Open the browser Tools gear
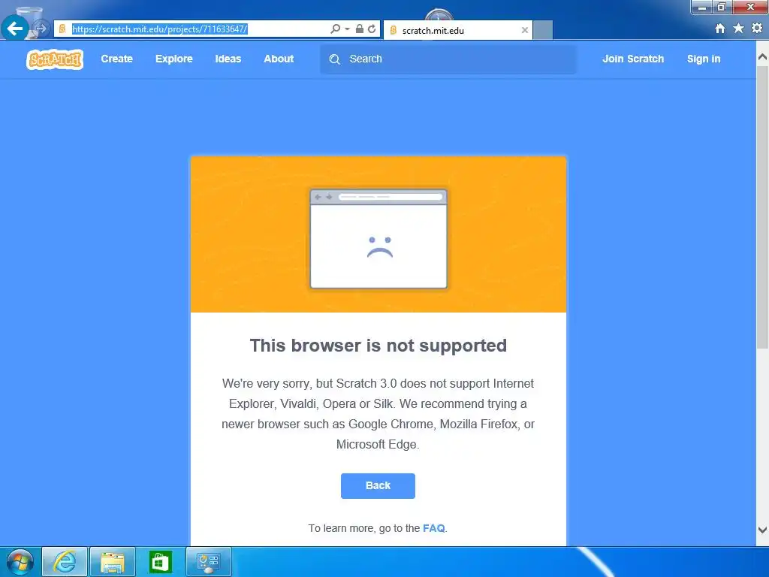This screenshot has width=769, height=577. coord(757,28)
